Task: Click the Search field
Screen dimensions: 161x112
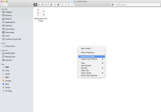Action: click(x=139, y=5)
